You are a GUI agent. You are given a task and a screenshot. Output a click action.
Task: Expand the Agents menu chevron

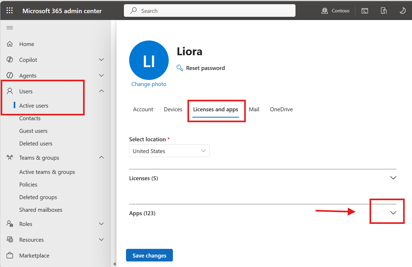click(x=101, y=75)
